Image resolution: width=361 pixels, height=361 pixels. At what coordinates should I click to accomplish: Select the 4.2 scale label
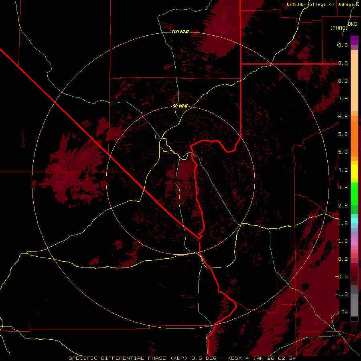click(343, 170)
